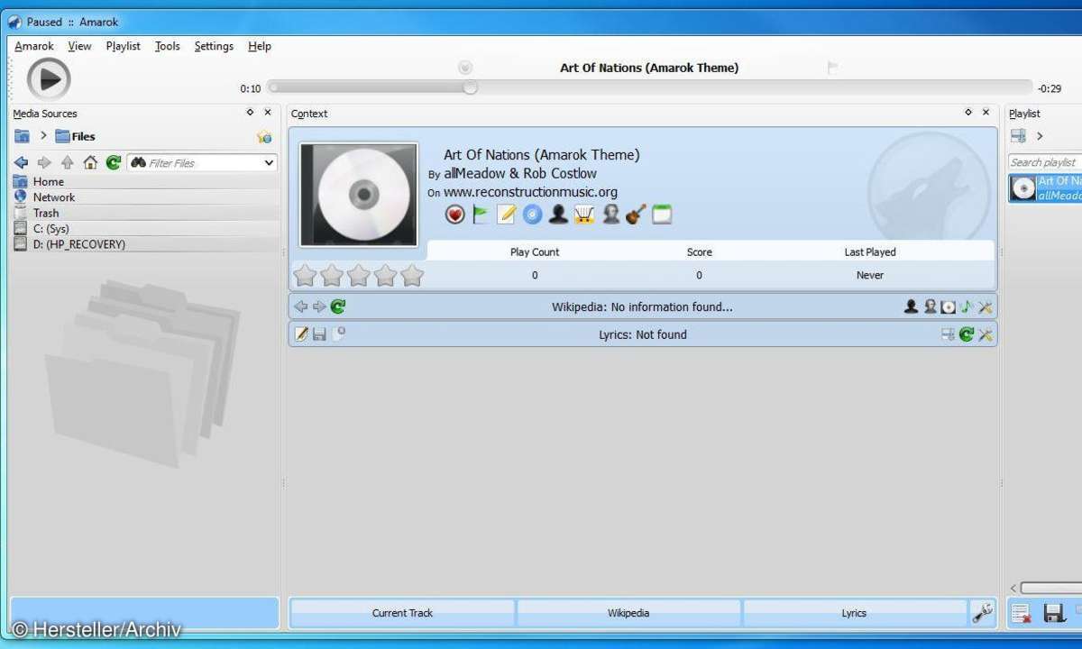Image resolution: width=1082 pixels, height=649 pixels.
Task: Open Filter Files dropdown arrow
Action: click(x=269, y=163)
